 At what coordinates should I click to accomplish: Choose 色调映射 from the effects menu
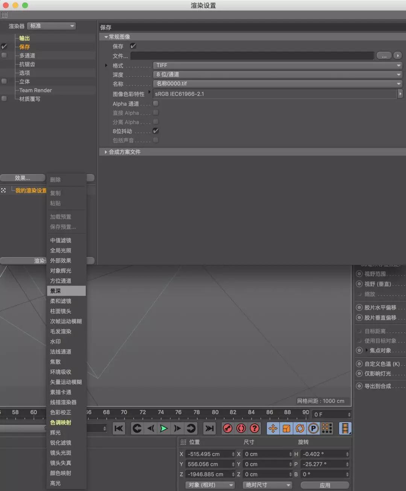(x=67, y=423)
